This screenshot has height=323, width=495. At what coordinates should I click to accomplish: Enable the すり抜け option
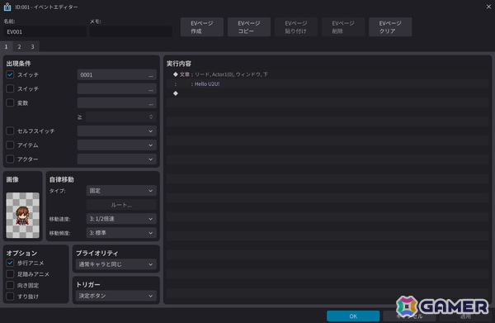tap(10, 296)
